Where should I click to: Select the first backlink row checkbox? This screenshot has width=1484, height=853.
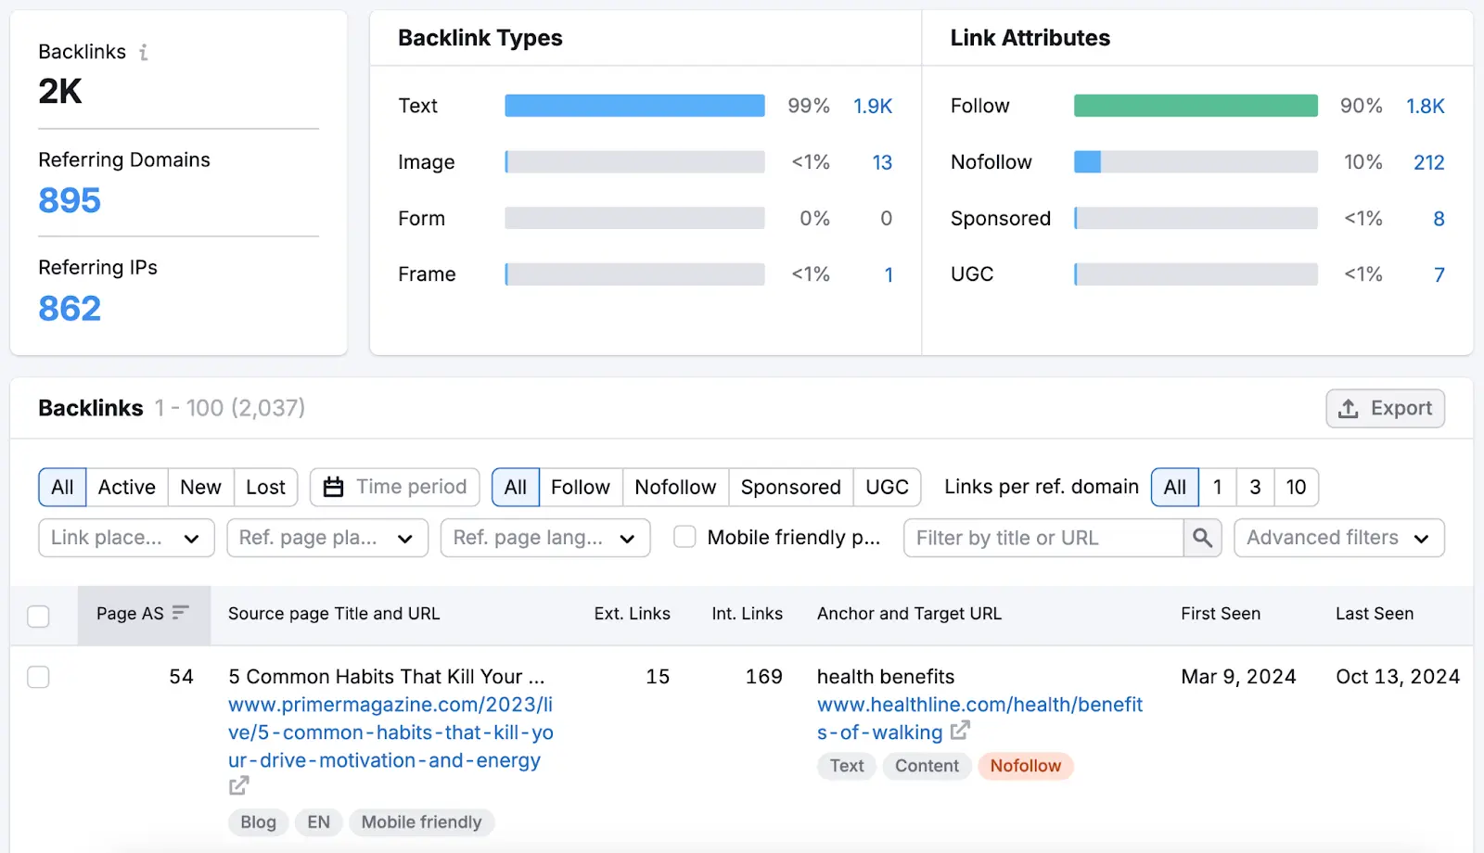(38, 677)
